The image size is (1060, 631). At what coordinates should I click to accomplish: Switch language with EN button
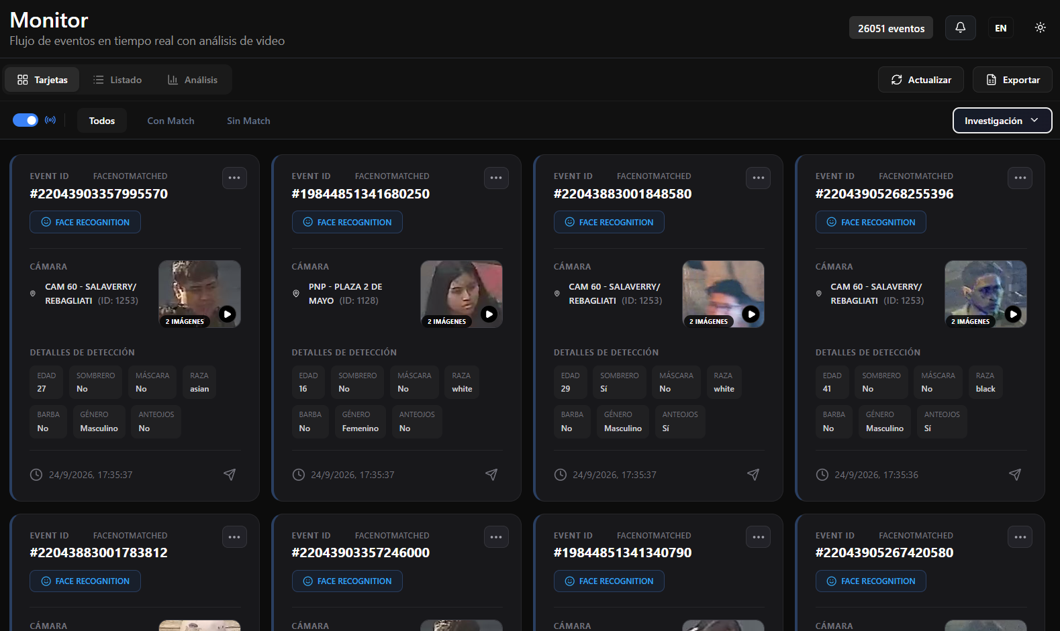point(1000,28)
